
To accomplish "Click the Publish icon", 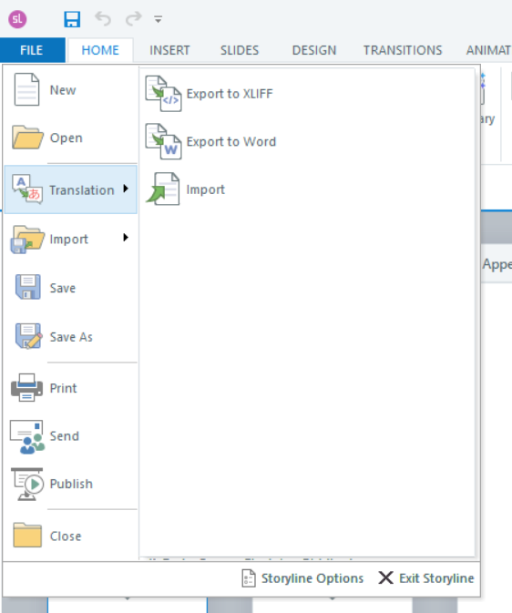I will pos(27,484).
